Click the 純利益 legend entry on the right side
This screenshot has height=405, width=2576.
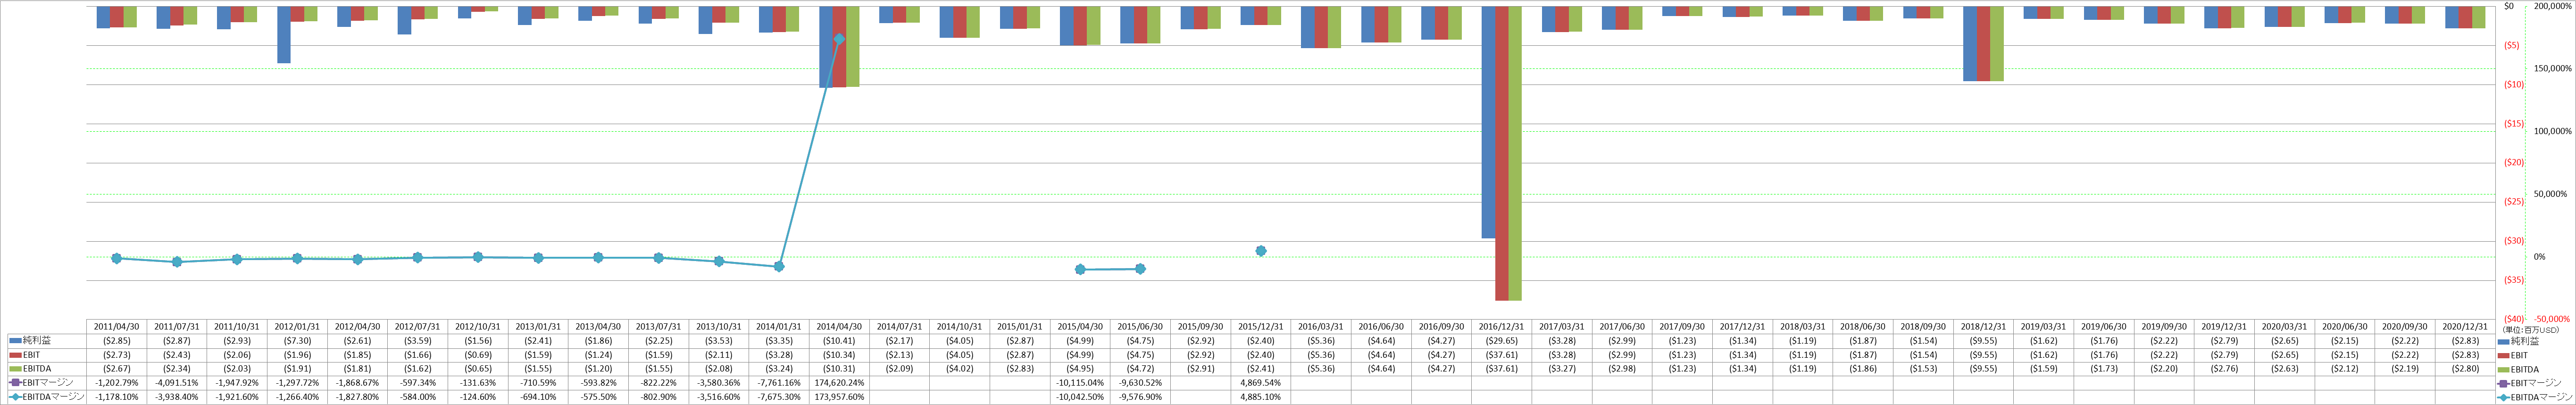tap(2517, 341)
